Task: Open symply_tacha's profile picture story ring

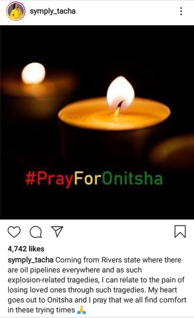Action: (16, 11)
